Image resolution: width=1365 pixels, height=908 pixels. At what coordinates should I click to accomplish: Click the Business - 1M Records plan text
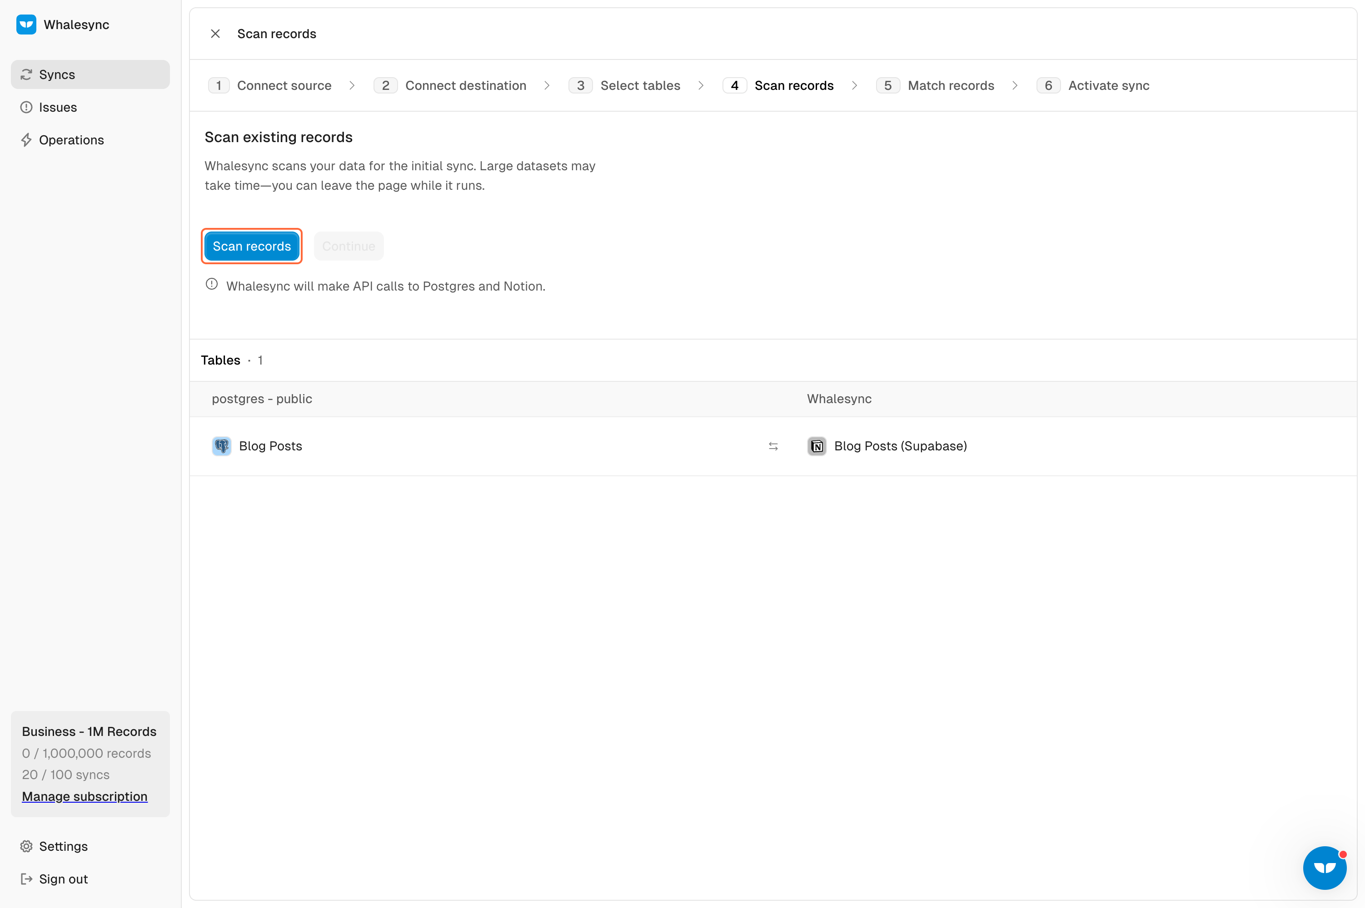89,731
